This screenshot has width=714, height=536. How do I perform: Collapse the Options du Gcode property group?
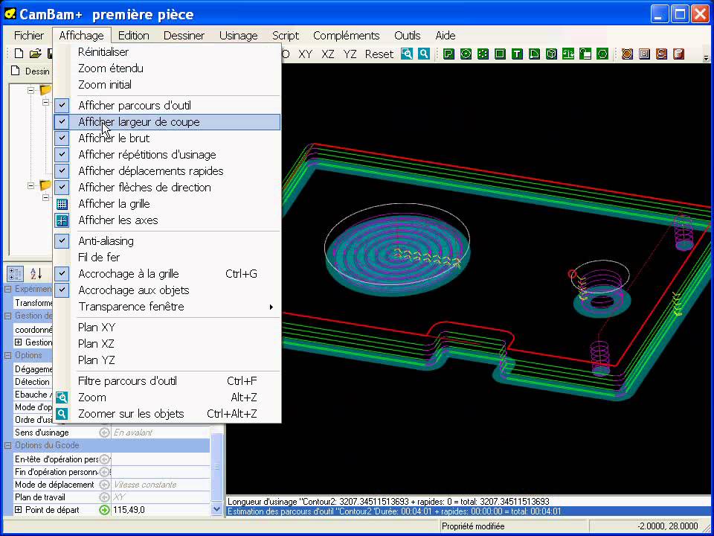coord(7,445)
